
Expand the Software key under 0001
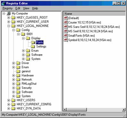(23, 55)
